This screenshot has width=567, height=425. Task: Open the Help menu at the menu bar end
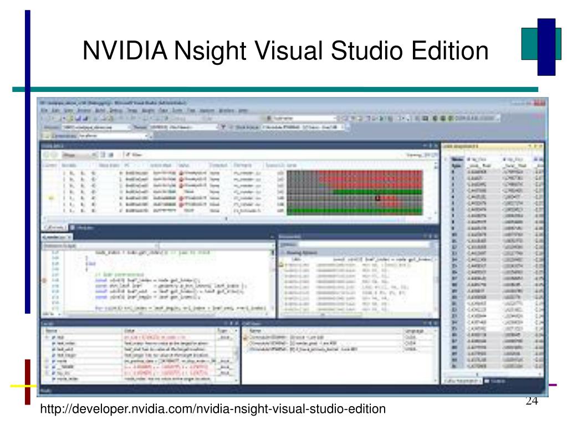(243, 111)
